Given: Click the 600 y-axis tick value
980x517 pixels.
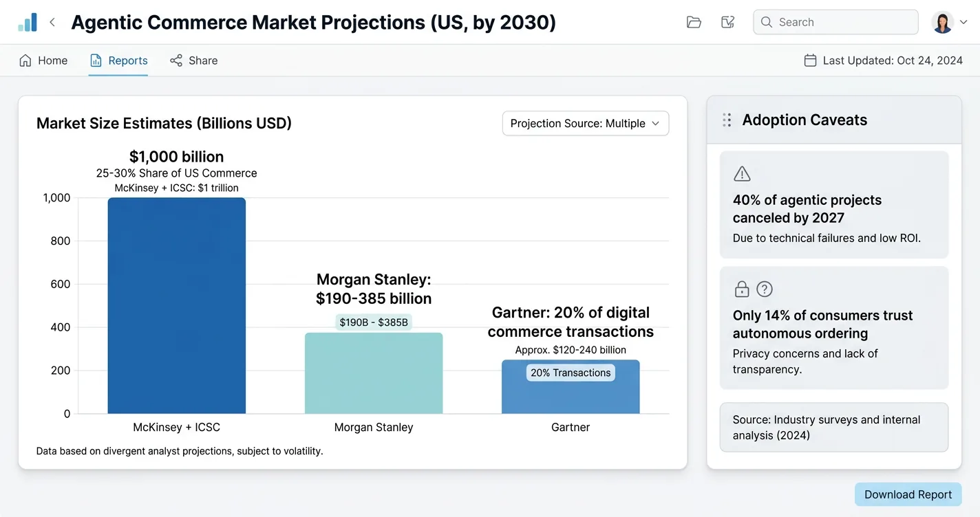Looking at the screenshot, I should pos(61,284).
